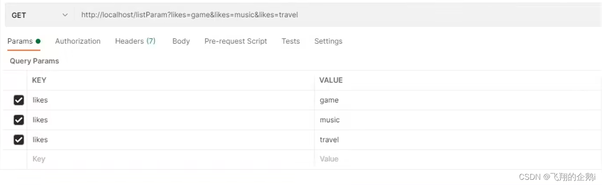Viewport: 602px width, 185px height.
Task: Edit the value cell containing music
Action: 458,120
